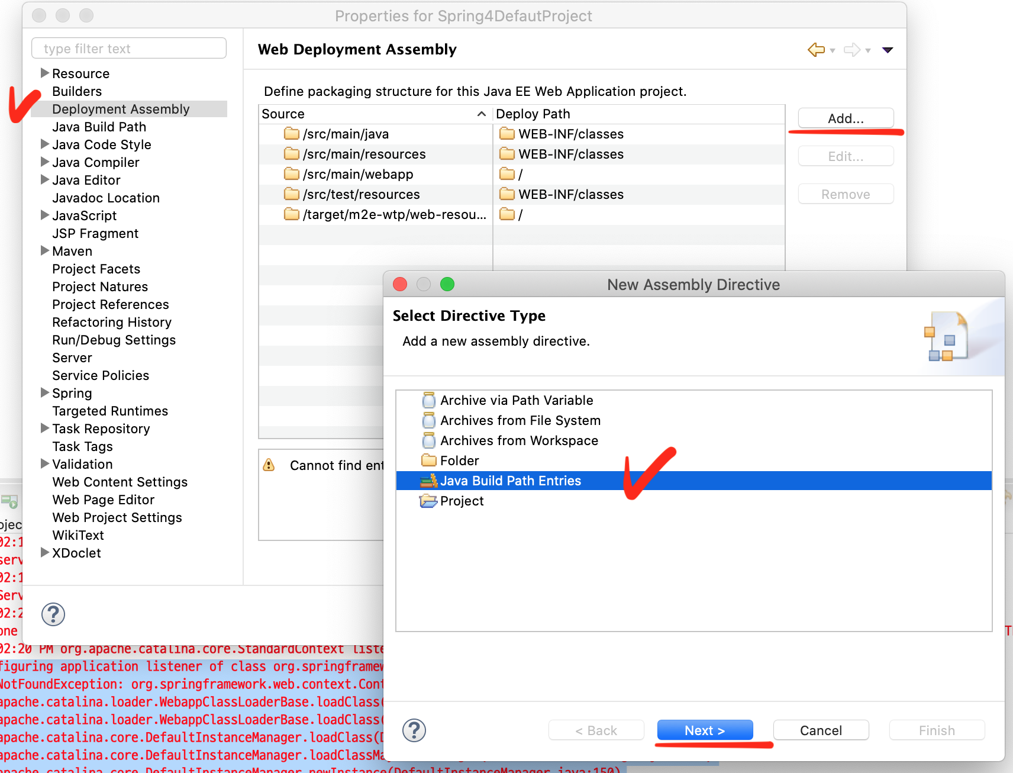
Task: Expand the JavaScript node
Action: click(44, 215)
